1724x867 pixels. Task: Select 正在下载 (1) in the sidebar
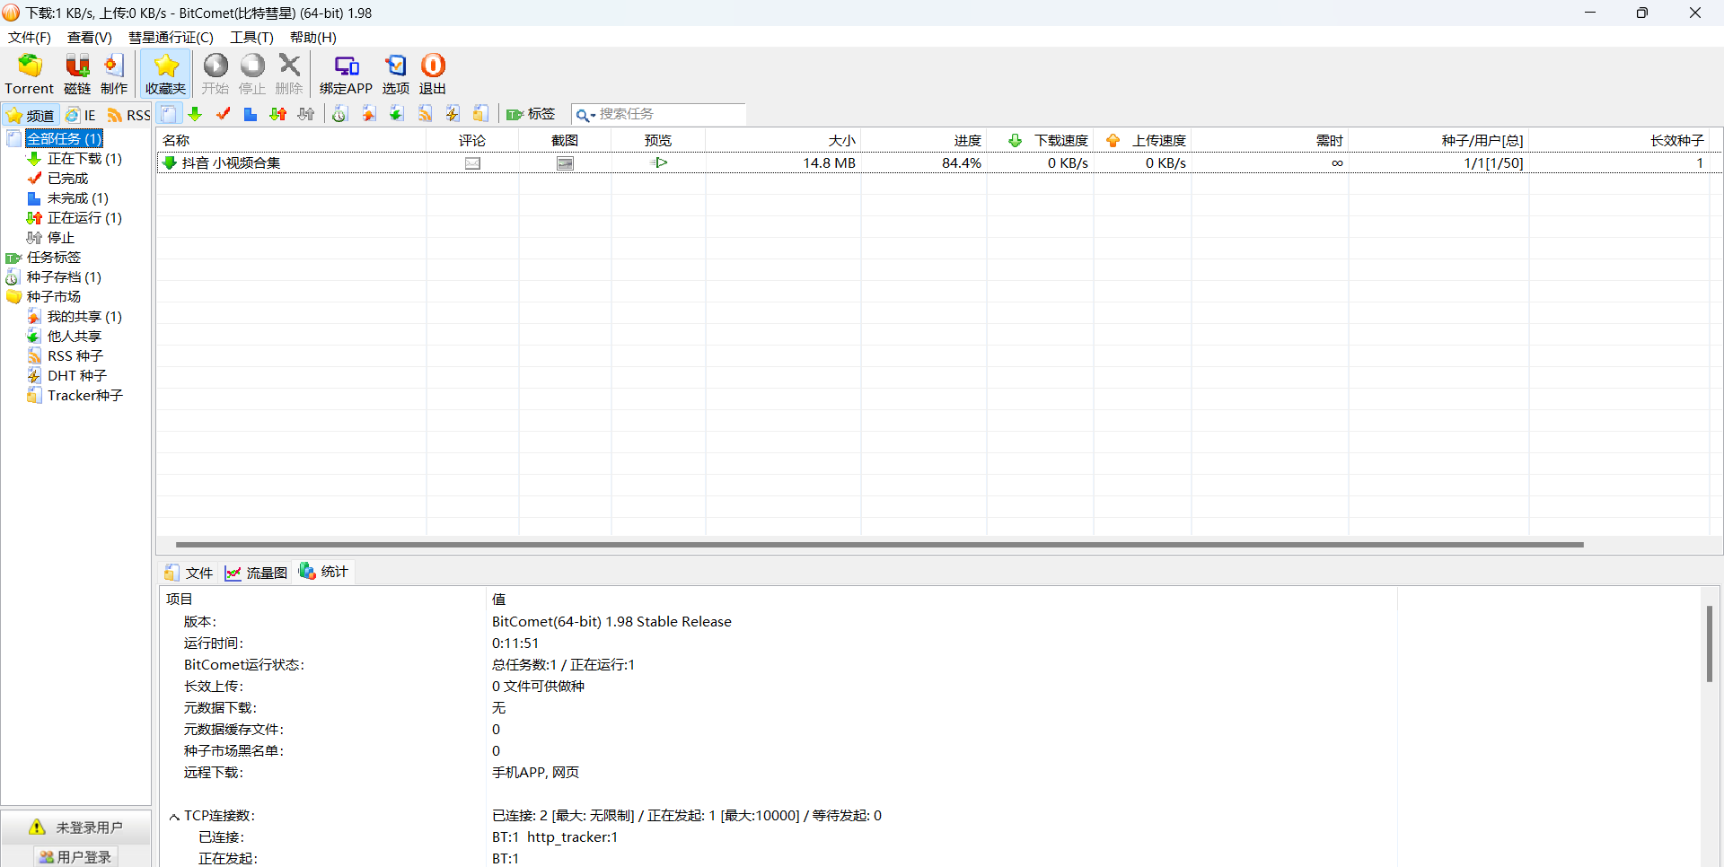84,158
